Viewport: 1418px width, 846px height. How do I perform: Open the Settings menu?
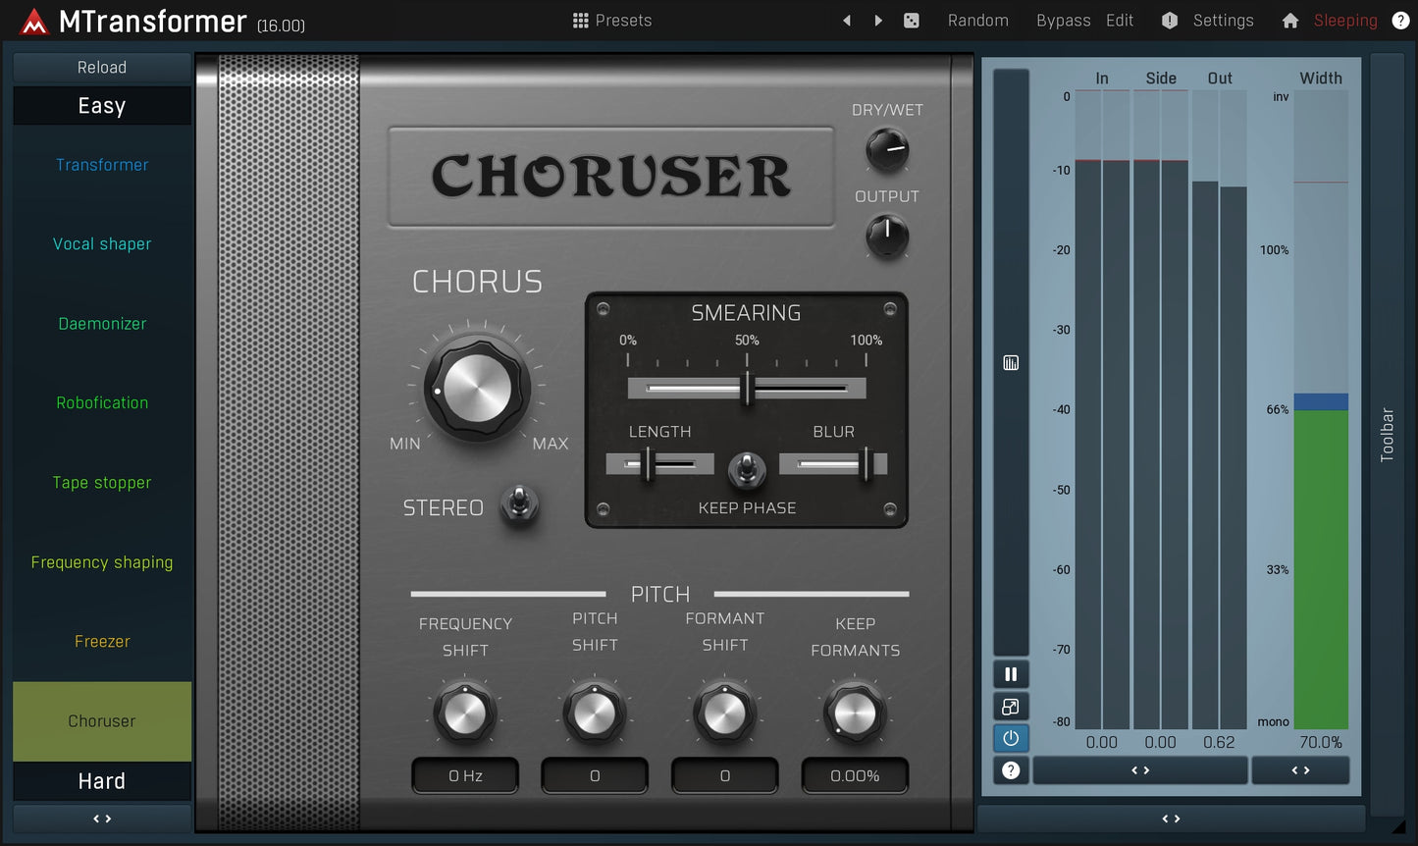(1223, 20)
